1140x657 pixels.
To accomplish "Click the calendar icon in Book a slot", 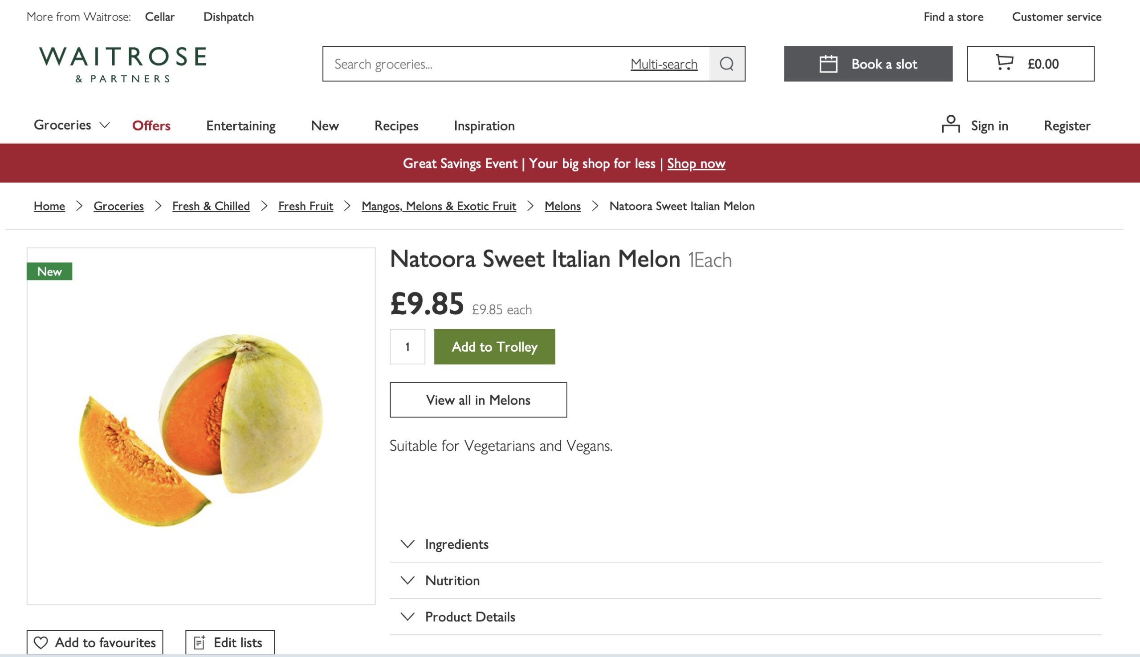I will (828, 64).
